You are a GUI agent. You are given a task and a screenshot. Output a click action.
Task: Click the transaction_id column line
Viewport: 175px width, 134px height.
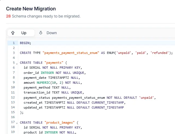tap(54, 92)
